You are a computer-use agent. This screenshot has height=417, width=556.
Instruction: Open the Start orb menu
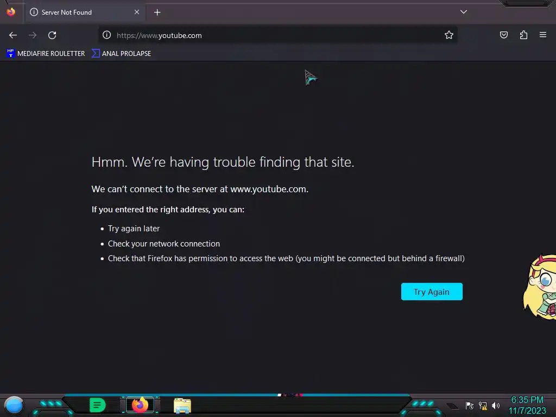tap(14, 406)
